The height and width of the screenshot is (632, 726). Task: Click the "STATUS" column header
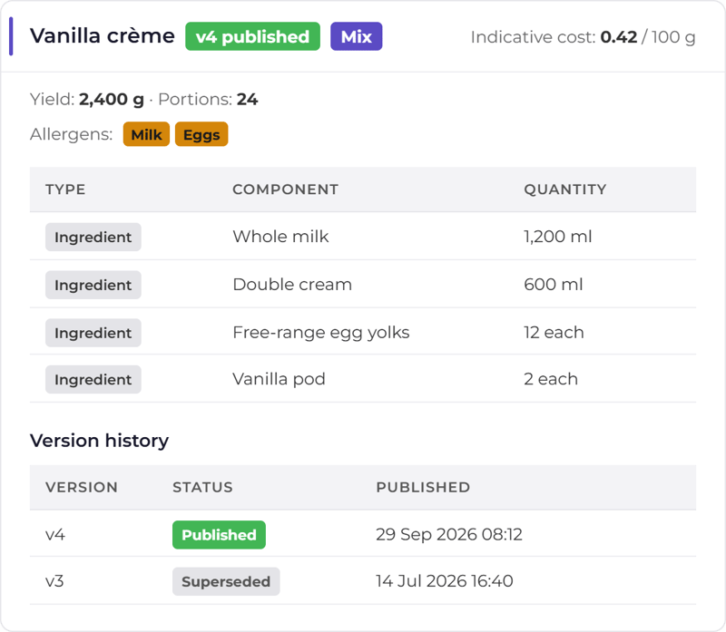click(x=202, y=487)
